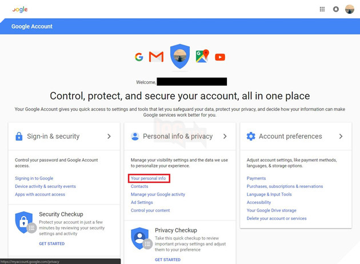This screenshot has height=264, width=360.
Task: Open the Google apps grid icon
Action: click(x=322, y=9)
